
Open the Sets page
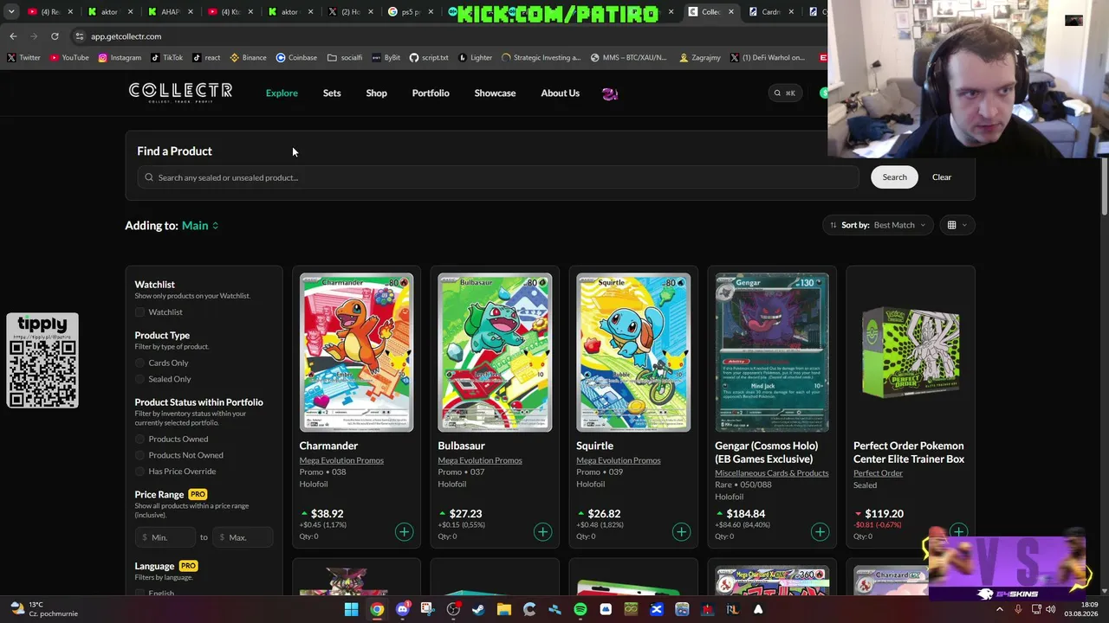332,93
